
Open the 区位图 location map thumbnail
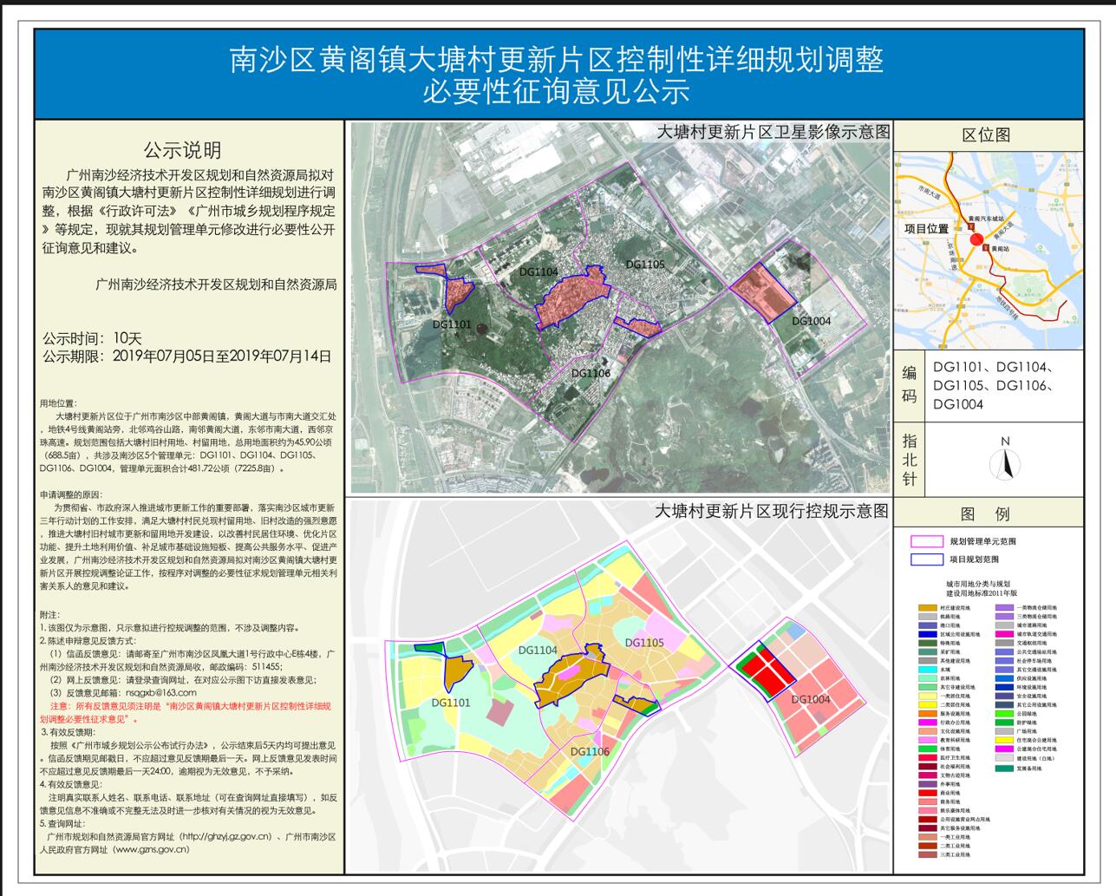click(x=989, y=251)
